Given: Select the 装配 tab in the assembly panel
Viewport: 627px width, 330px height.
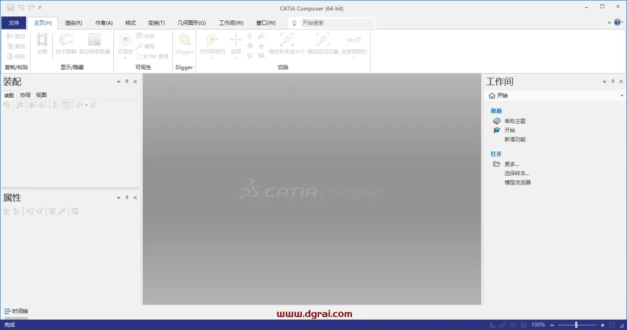Looking at the screenshot, I should point(9,95).
